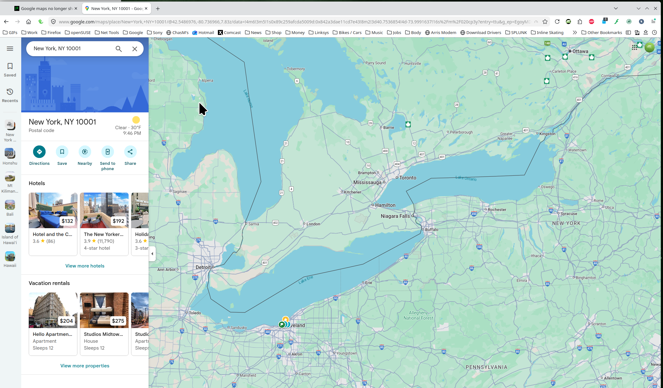Open the News bookmarks folder
This screenshot has width=663, height=388.
[x=253, y=32]
